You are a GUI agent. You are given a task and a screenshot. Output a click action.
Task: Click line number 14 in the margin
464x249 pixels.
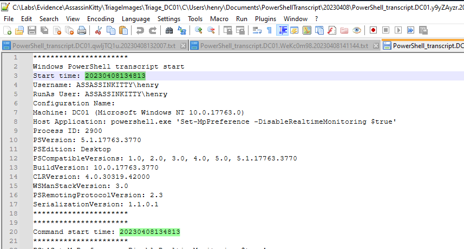14,177
